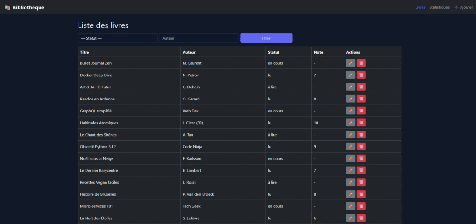Image resolution: width=476 pixels, height=224 pixels.
Task: Edit Objectif Python 3.12 book
Action: pyautogui.click(x=350, y=147)
